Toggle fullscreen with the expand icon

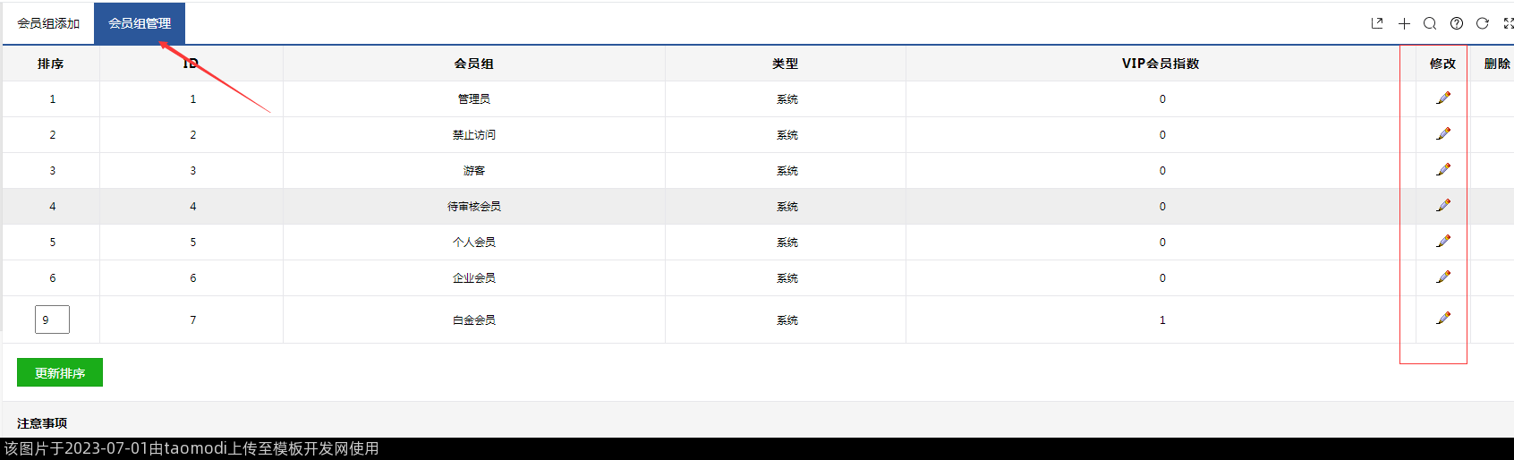1508,23
